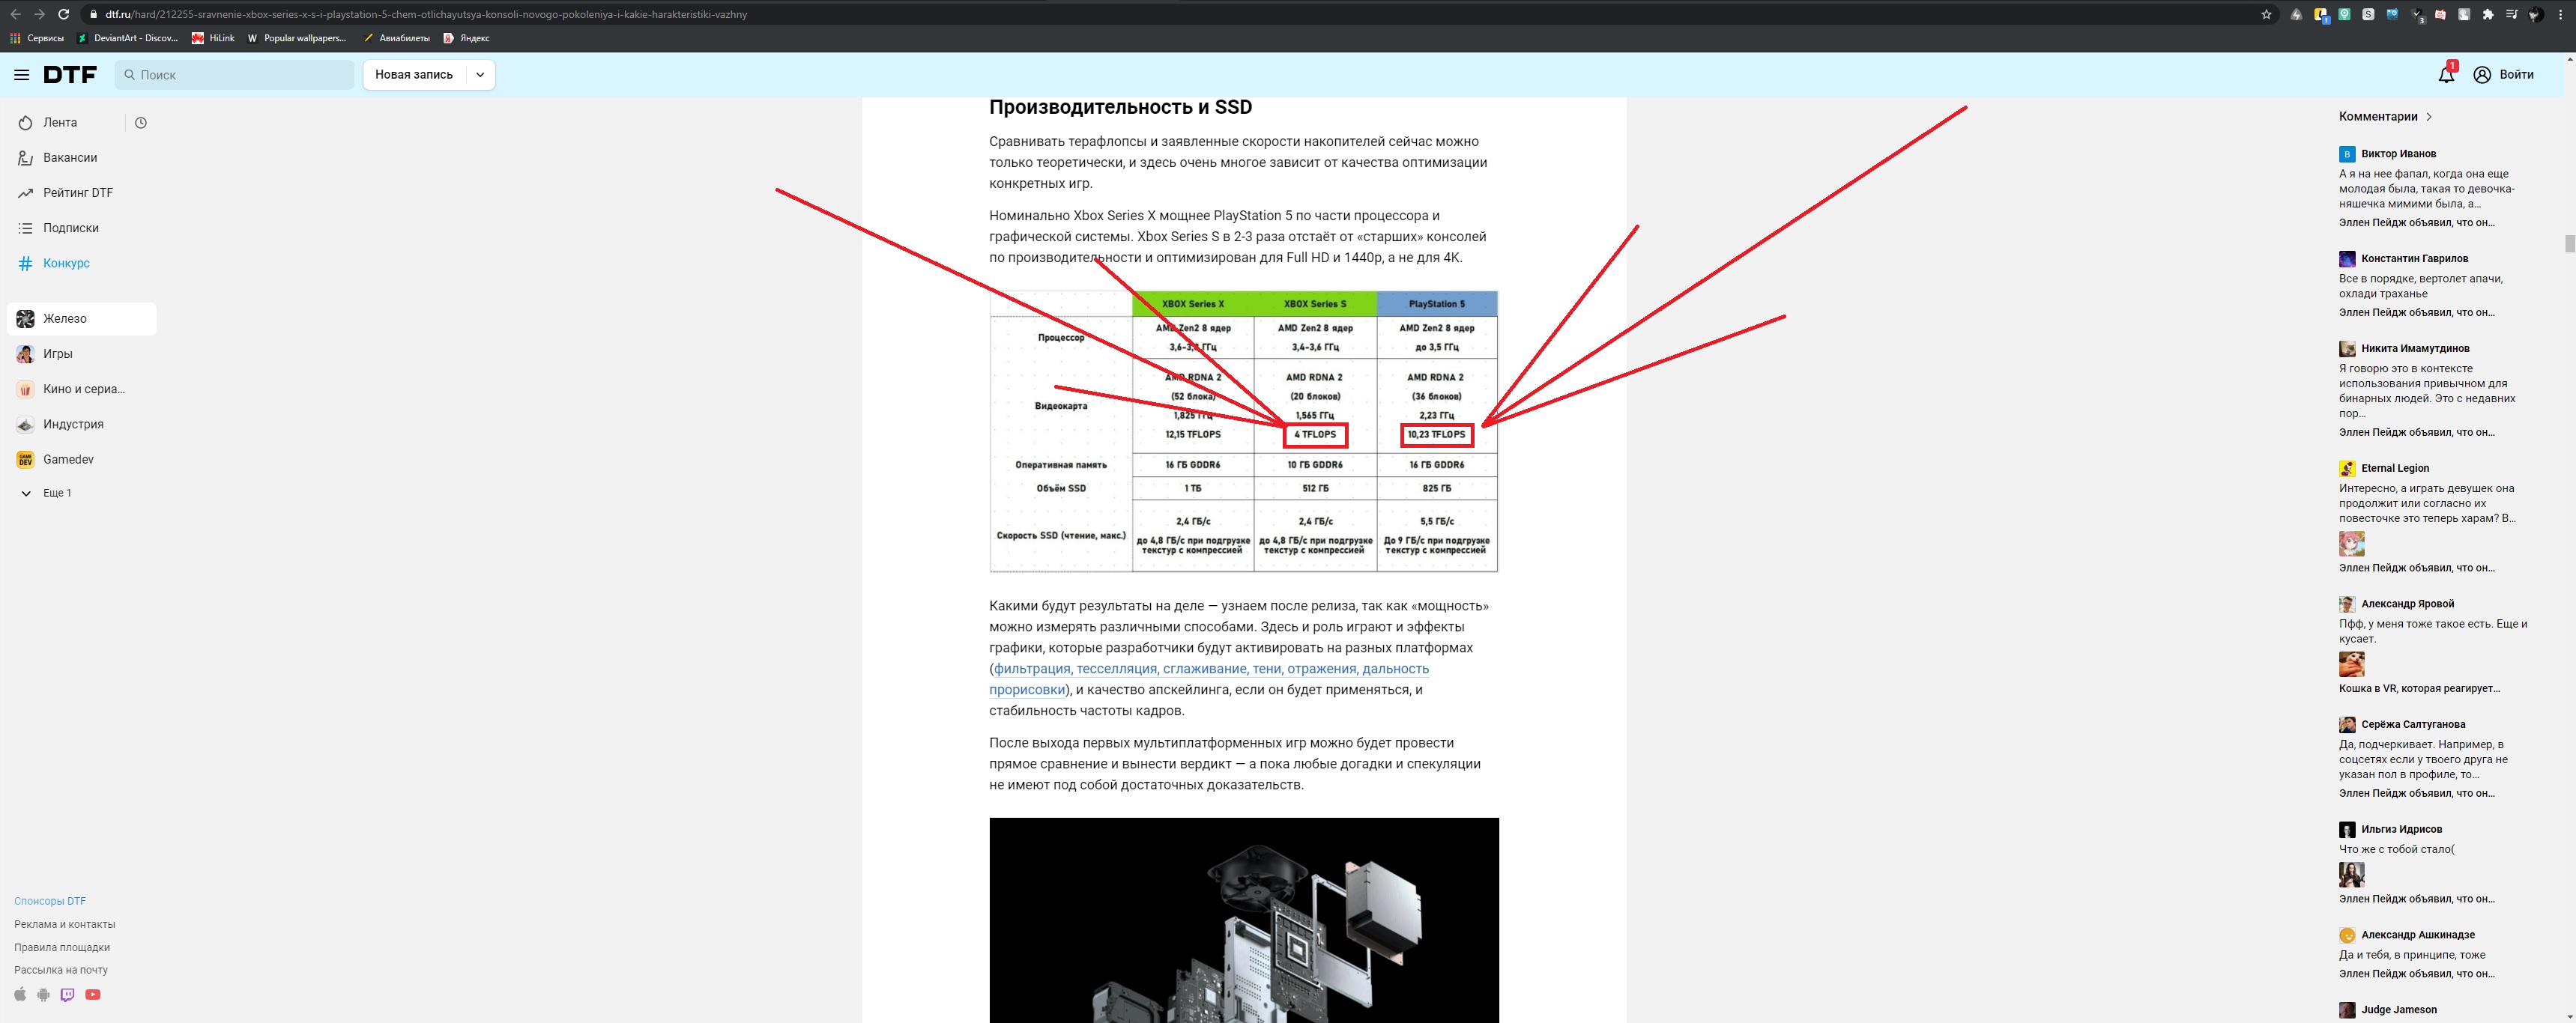Open Комментарии section via its chevron
The width and height of the screenshot is (2576, 1023).
click(x=2429, y=117)
